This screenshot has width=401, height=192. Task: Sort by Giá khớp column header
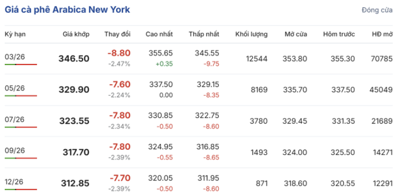[x=76, y=34]
